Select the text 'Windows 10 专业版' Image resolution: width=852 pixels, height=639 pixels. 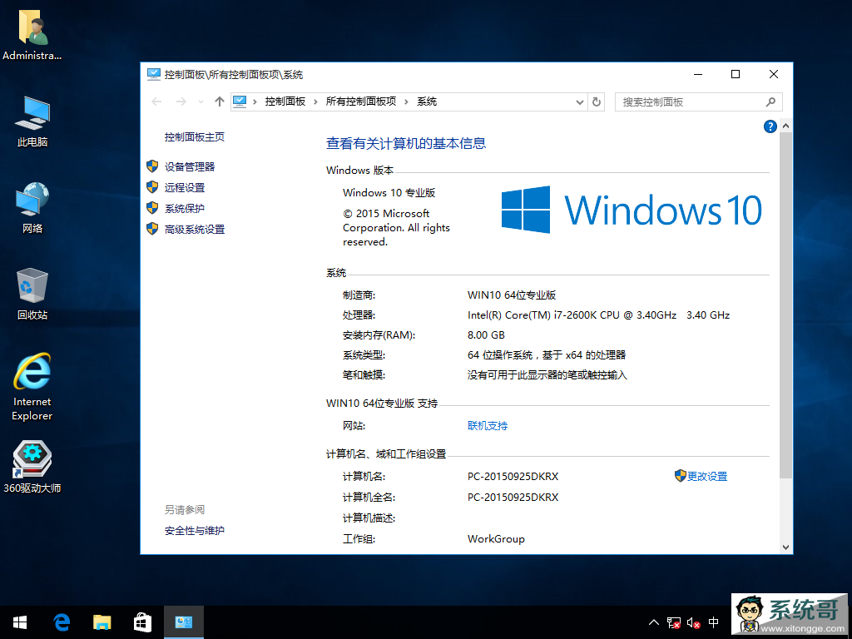(x=389, y=193)
